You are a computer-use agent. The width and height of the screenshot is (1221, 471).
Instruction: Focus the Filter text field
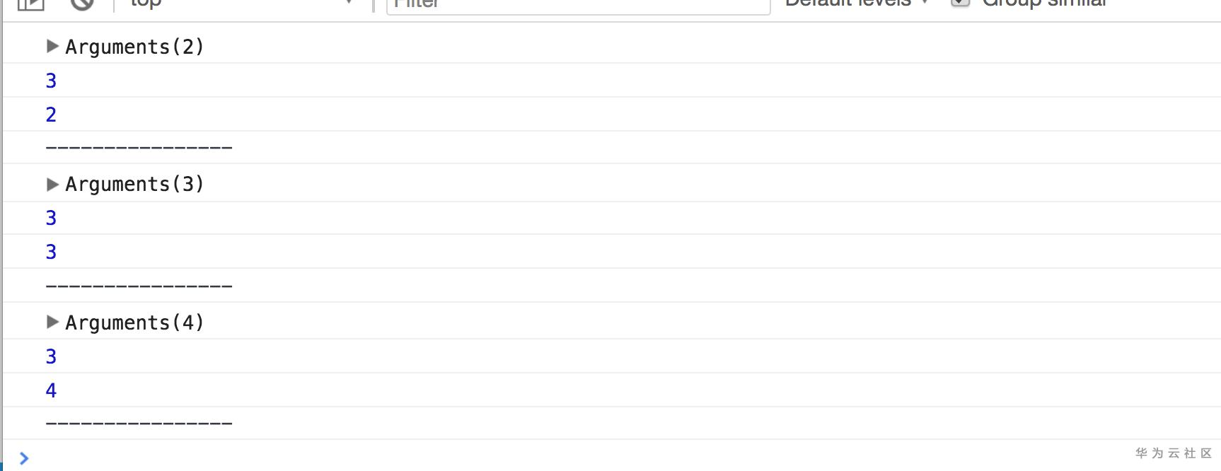[x=578, y=5]
